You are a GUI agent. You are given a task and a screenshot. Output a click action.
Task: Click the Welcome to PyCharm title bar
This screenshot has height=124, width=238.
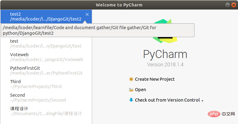(119, 5)
